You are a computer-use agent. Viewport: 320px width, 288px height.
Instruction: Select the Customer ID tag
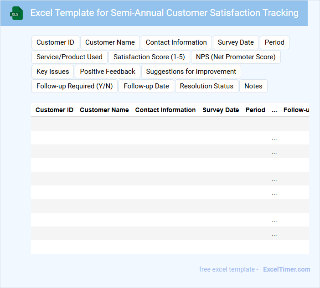coord(55,42)
